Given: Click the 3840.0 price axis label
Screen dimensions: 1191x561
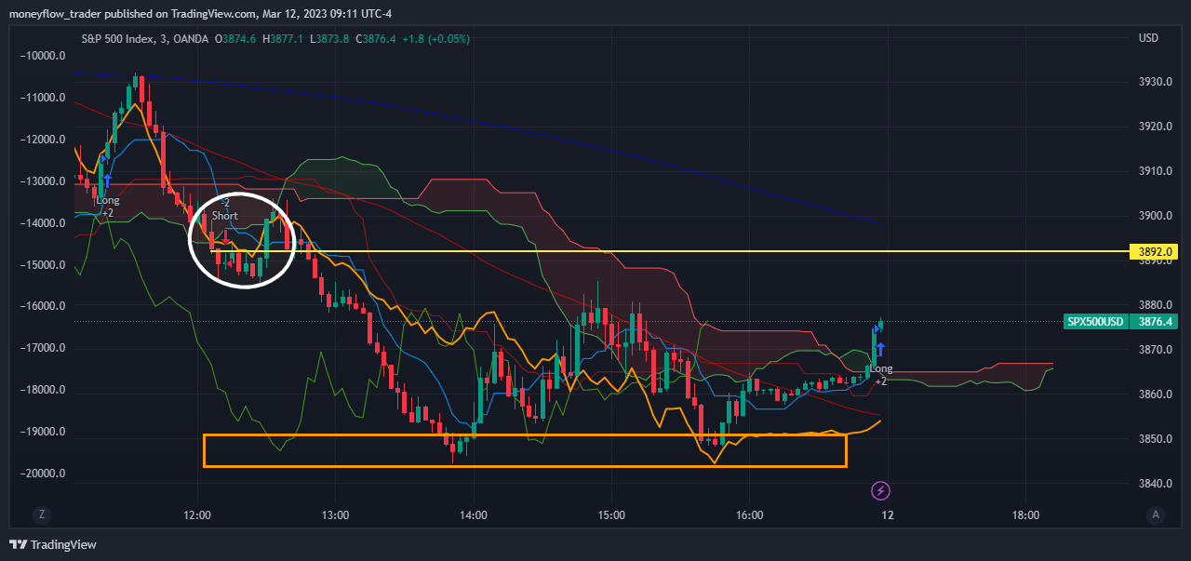Looking at the screenshot, I should point(1155,484).
